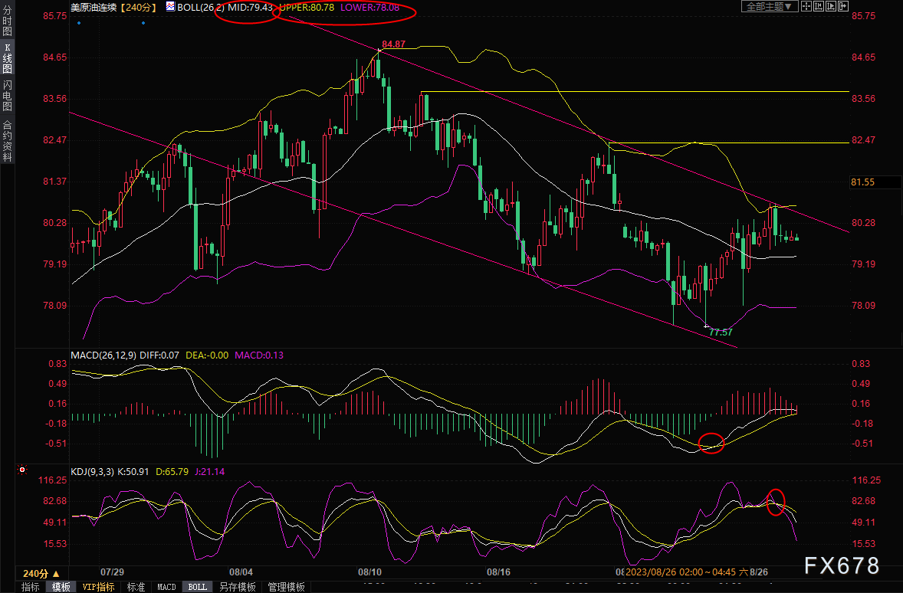903x593 pixels.
Task: Click the VIP指标 tab
Action: pyautogui.click(x=98, y=587)
